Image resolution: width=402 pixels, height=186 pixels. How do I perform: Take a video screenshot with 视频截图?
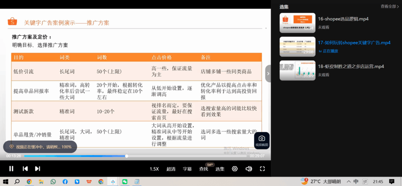pyautogui.click(x=261, y=140)
